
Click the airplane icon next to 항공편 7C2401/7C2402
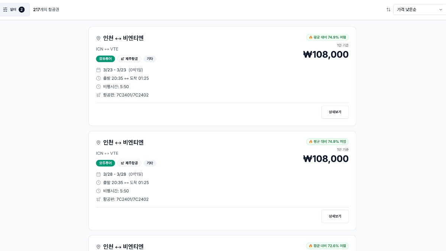(x=98, y=95)
